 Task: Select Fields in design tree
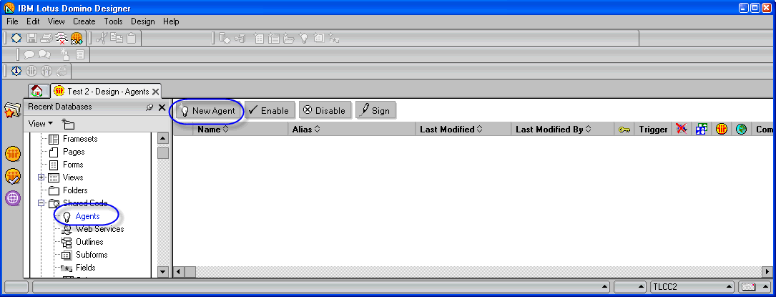pos(85,268)
